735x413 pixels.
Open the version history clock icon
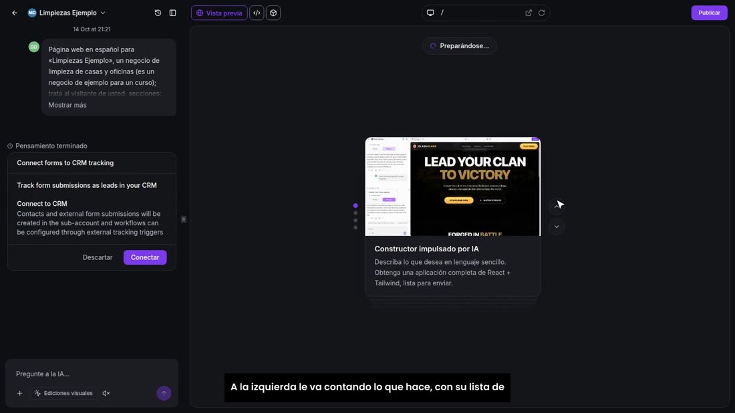point(158,13)
